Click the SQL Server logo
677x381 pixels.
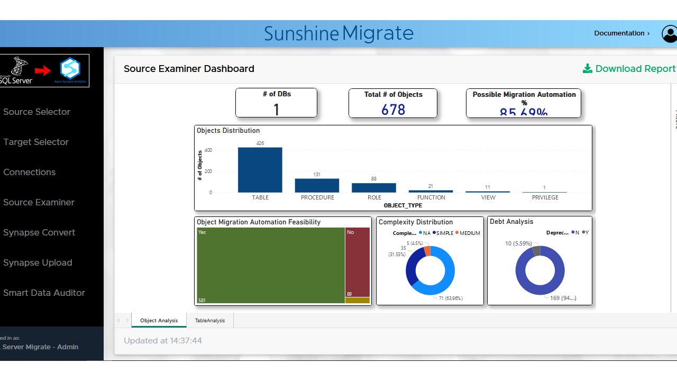click(16, 70)
